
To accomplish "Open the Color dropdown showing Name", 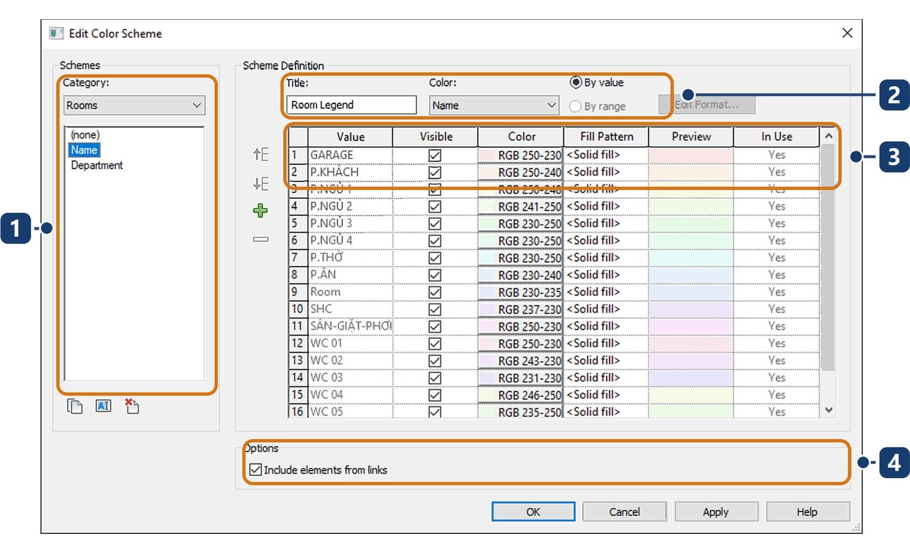I will point(494,105).
